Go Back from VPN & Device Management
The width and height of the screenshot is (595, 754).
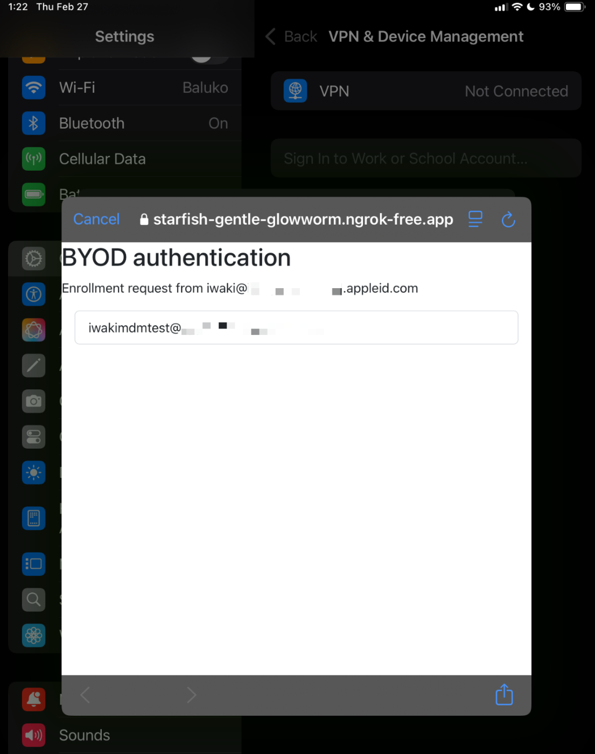[x=291, y=37]
